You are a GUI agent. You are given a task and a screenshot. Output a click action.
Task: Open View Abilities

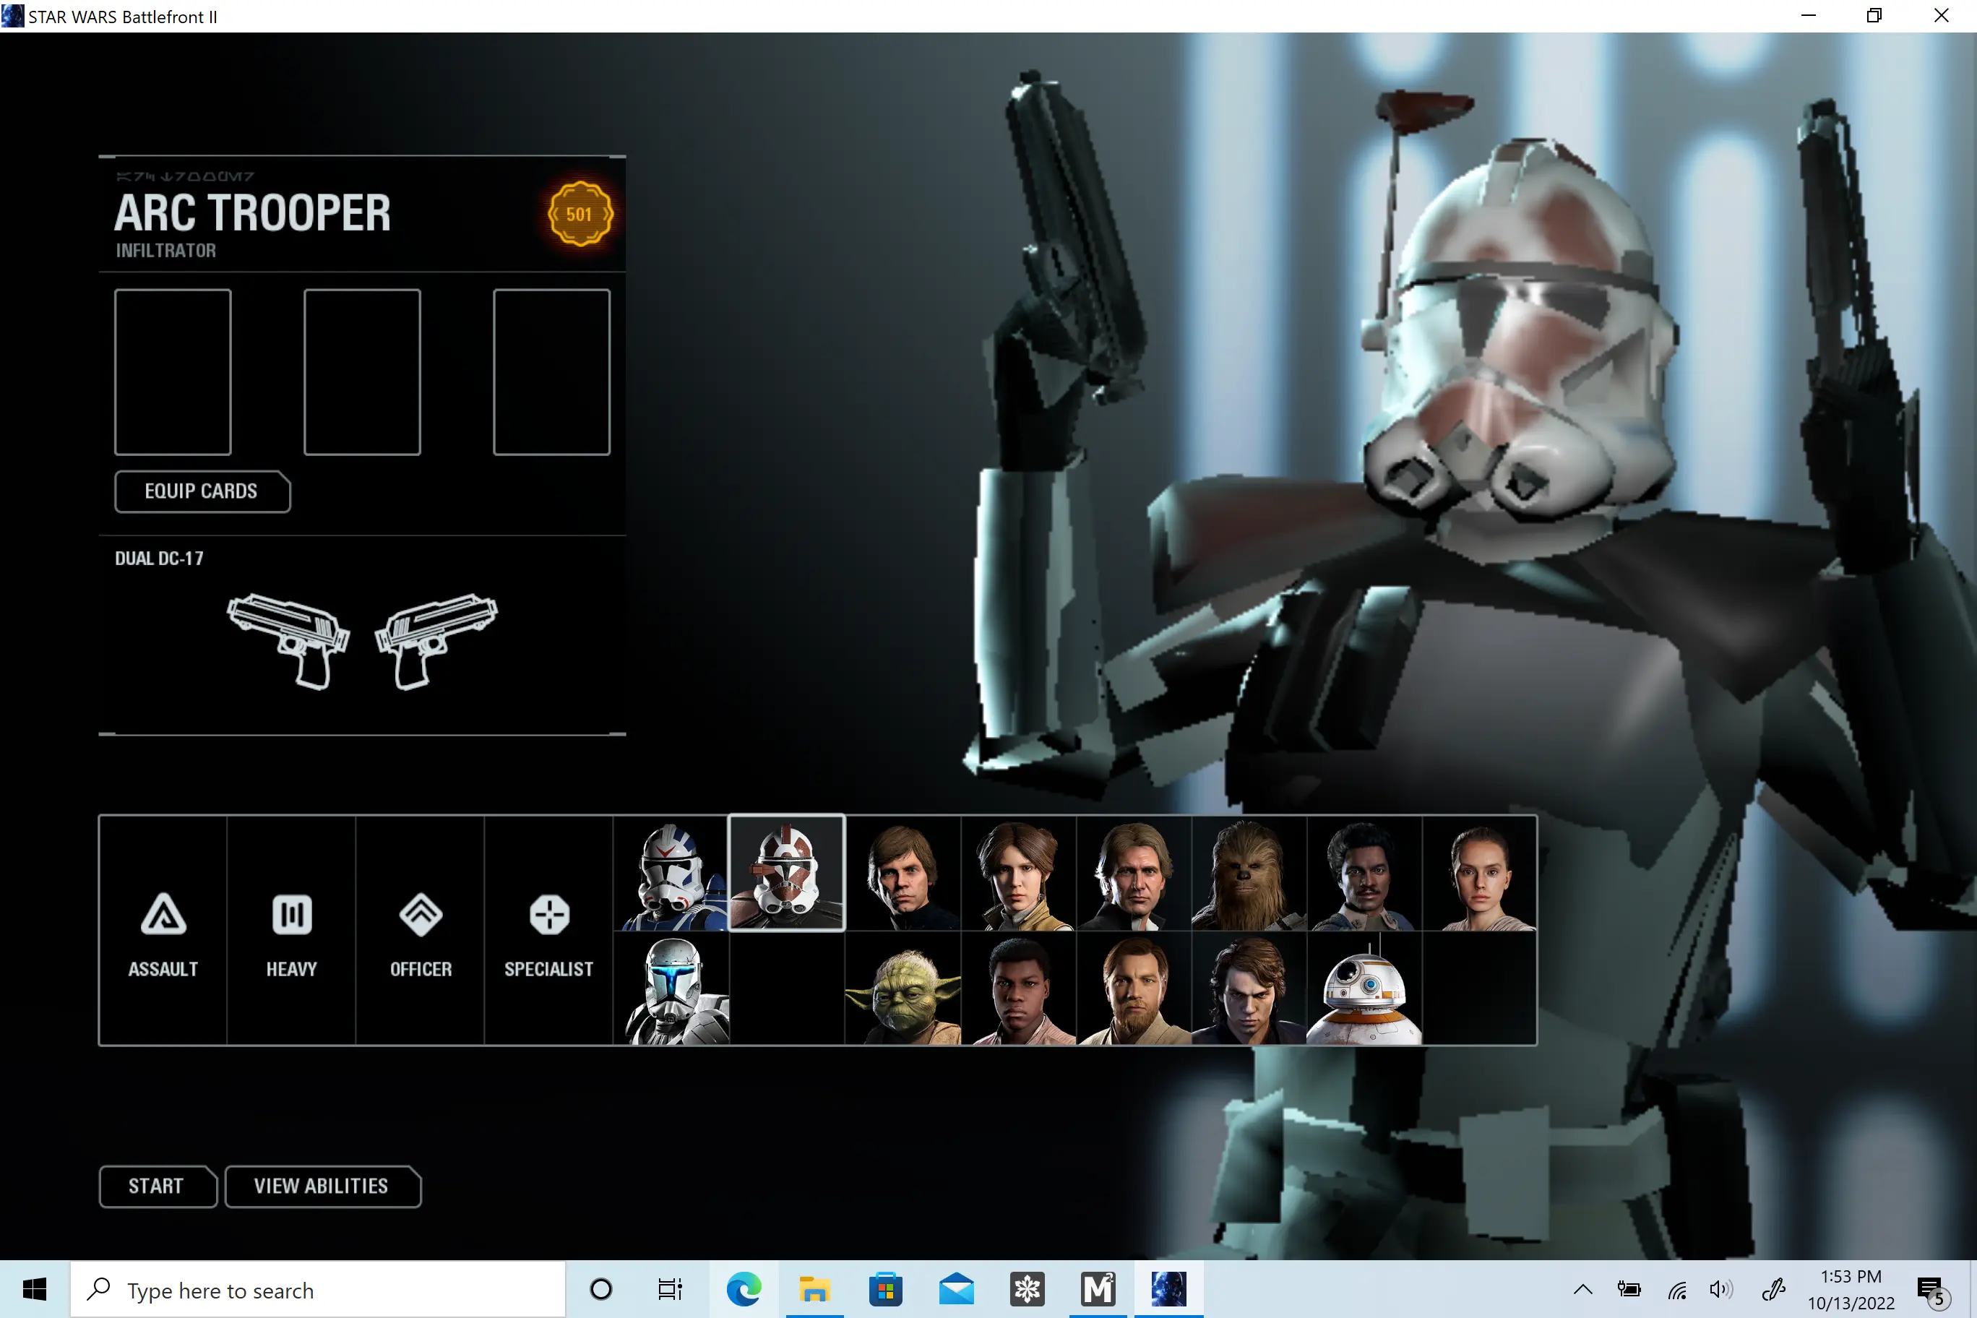tap(322, 1186)
